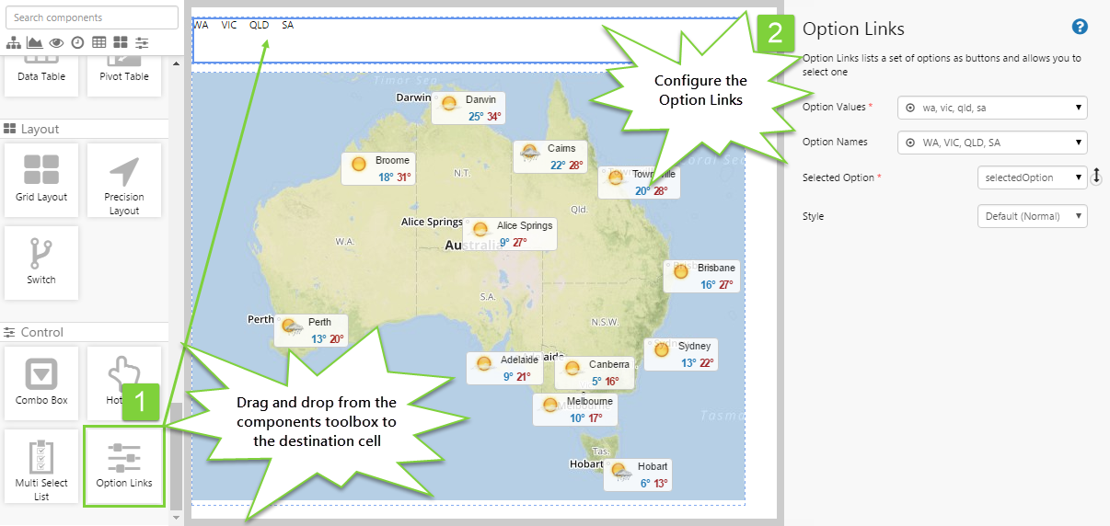Open the Option Links help icon
The image size is (1110, 526).
pos(1081,28)
